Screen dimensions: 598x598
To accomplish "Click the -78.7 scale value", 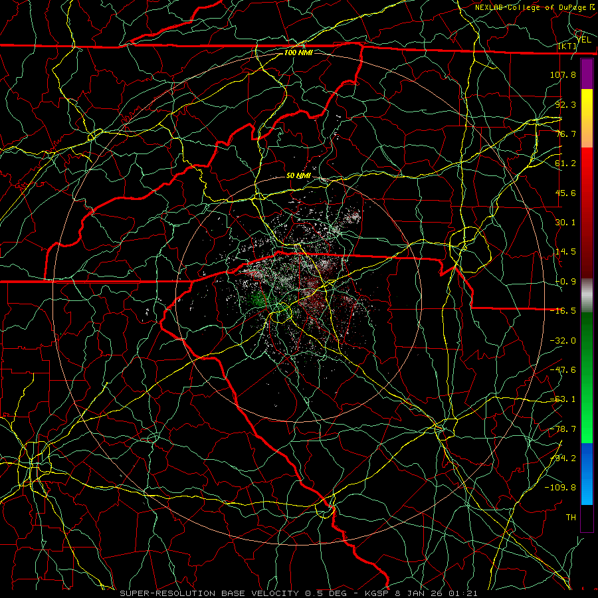I will (563, 429).
